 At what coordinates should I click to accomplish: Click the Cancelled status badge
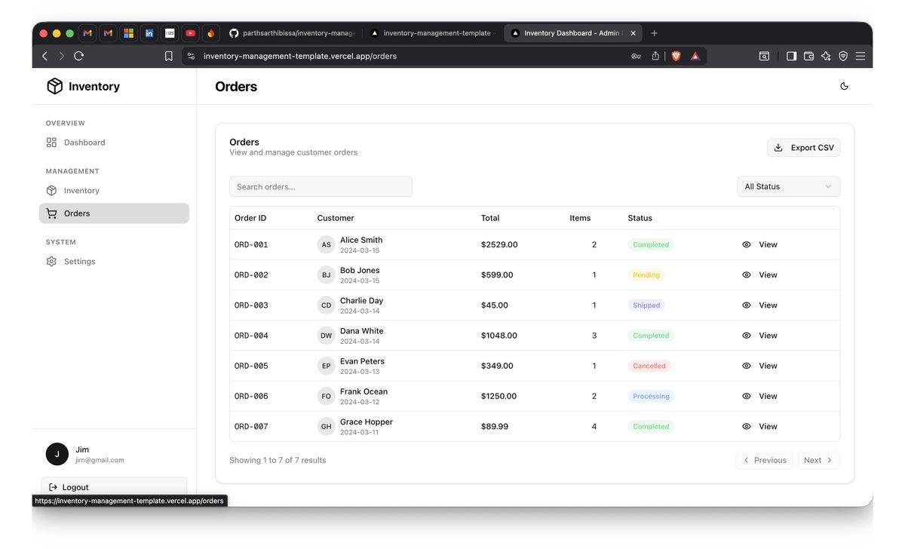(649, 366)
